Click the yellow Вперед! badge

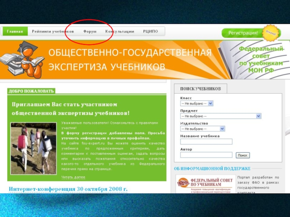[271, 33]
